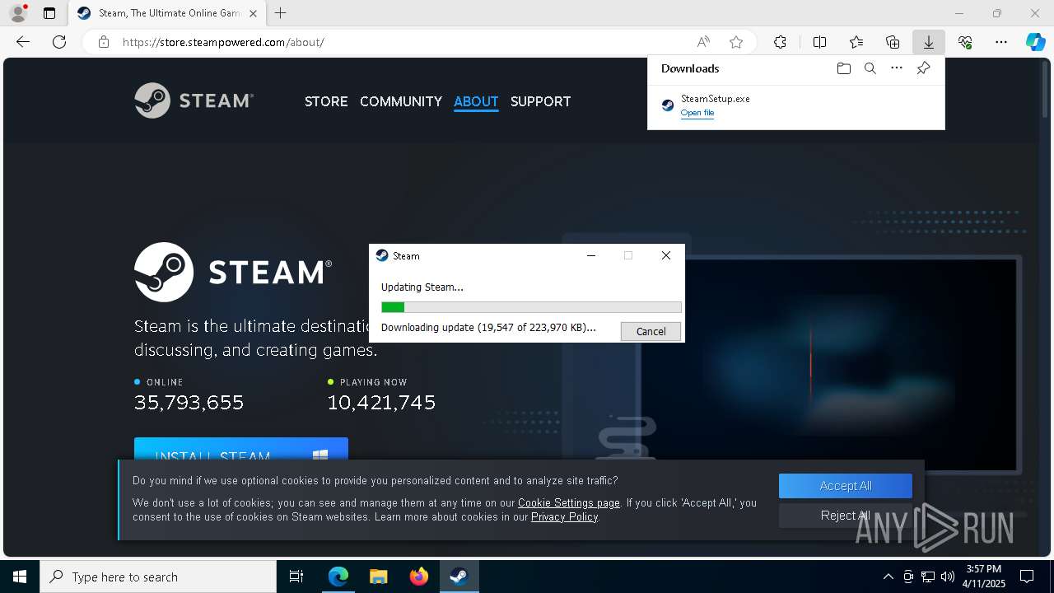The image size is (1054, 593).
Task: Select the SteamSetup.exe download entry
Action: pyautogui.click(x=795, y=105)
